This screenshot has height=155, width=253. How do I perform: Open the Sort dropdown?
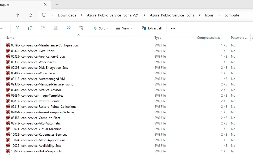point(100,28)
